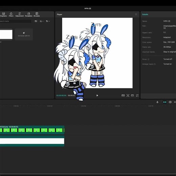Open the Player hamburger menu

pos(136,15)
